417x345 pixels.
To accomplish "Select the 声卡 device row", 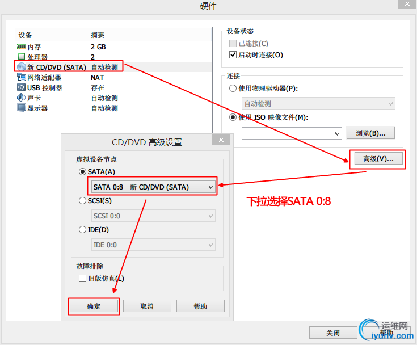I will pos(113,98).
